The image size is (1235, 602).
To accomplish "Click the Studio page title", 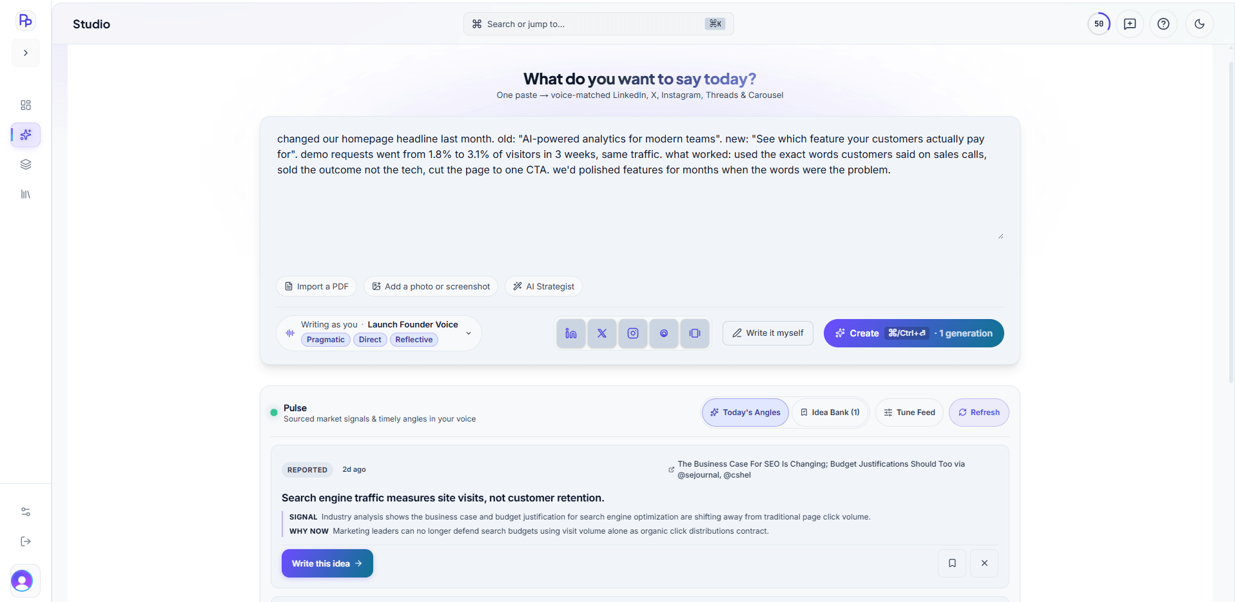I will 92,24.
